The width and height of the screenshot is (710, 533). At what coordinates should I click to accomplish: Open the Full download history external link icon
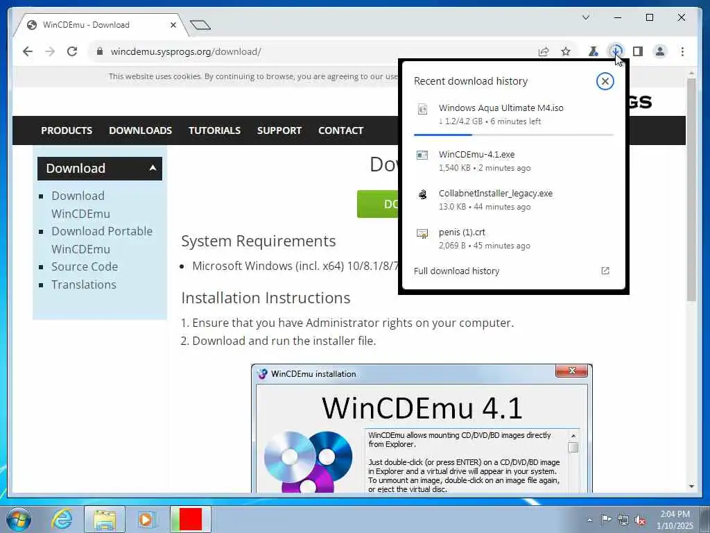605,271
